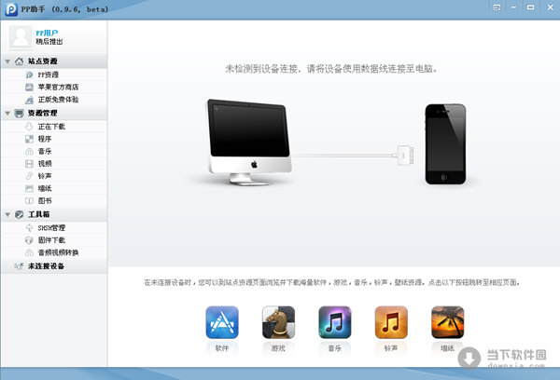The width and height of the screenshot is (560, 380).
Task: Click the 工具箱 section header text
Action: (39, 214)
